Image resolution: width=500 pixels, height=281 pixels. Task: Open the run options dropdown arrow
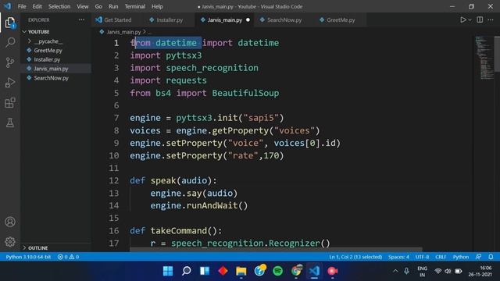[470, 20]
